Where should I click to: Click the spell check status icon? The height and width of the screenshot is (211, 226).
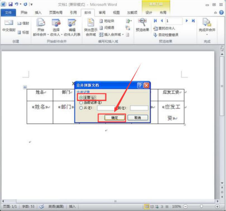42,207
